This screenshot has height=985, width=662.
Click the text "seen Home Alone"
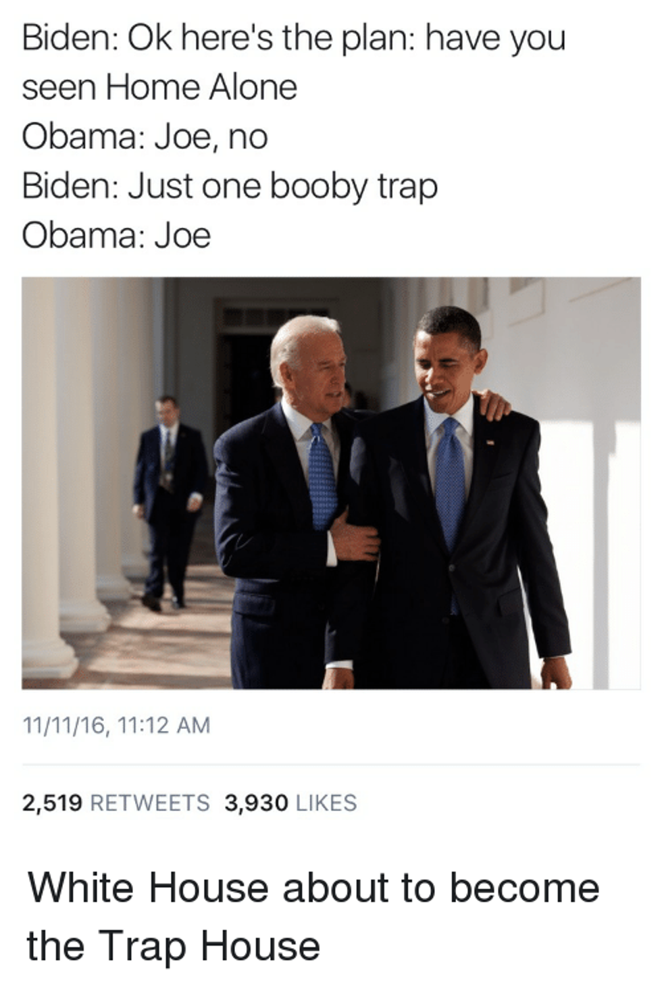[159, 88]
